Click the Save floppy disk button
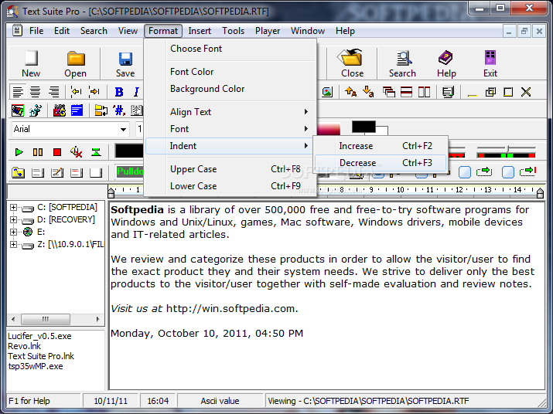Screen dimensions: 553x414 click(125, 63)
